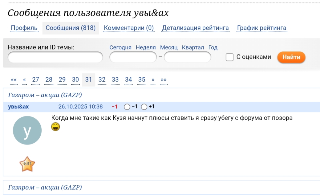Open page 29 of messages
Screen dimensions: 320x195
62,80
